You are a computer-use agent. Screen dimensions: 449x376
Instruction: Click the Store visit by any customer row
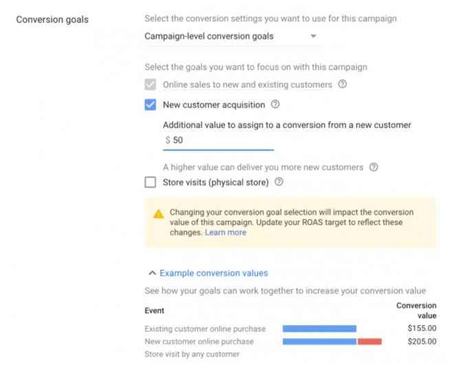pos(192,354)
